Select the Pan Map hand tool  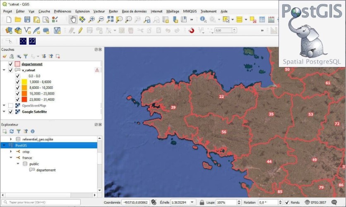(x=73, y=19)
